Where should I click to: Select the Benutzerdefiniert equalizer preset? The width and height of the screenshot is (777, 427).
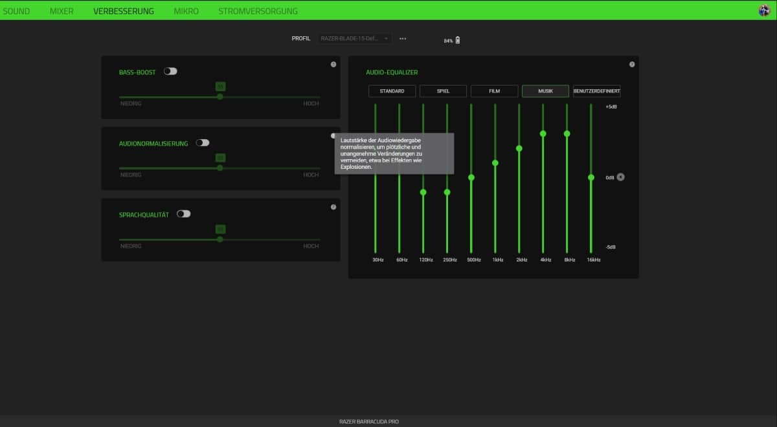[596, 91]
